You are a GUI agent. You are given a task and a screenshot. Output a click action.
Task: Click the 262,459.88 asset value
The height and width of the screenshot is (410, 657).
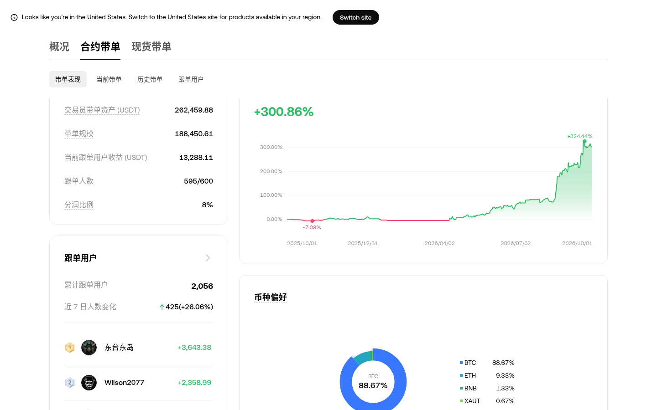194,110
